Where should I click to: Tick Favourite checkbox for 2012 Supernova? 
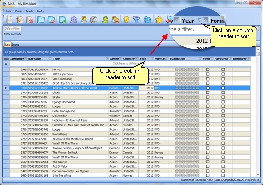coord(223,74)
